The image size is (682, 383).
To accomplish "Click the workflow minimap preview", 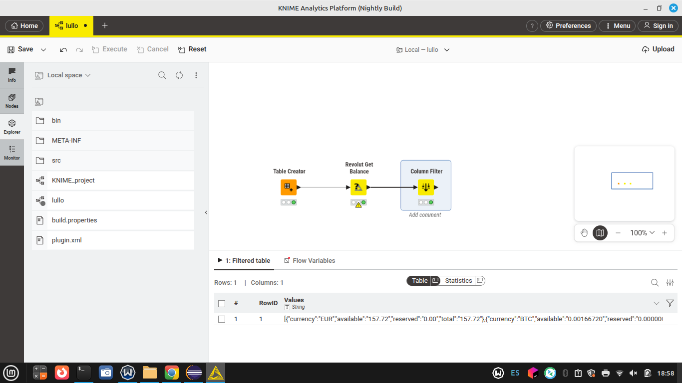I will (x=625, y=184).
